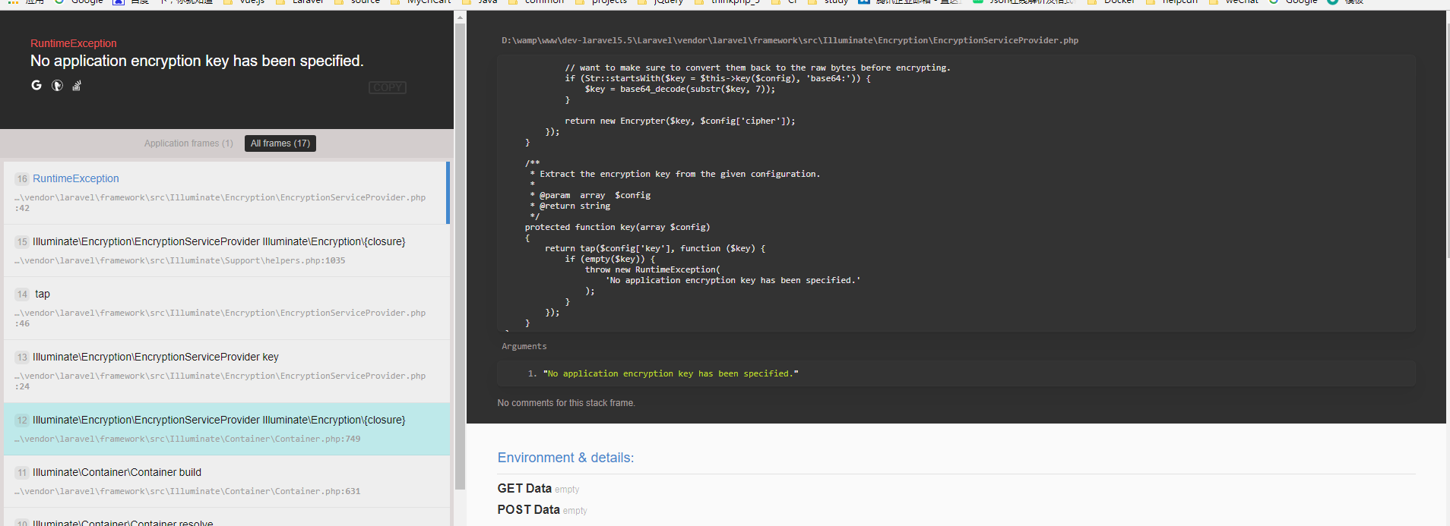The width and height of the screenshot is (1450, 526).
Task: Select frame 15 closure in helpers.php:1035
Action: point(226,250)
